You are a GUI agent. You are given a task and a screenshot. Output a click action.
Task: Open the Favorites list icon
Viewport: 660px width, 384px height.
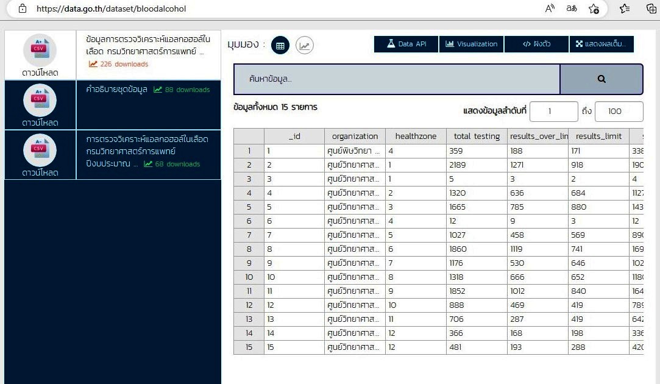625,9
